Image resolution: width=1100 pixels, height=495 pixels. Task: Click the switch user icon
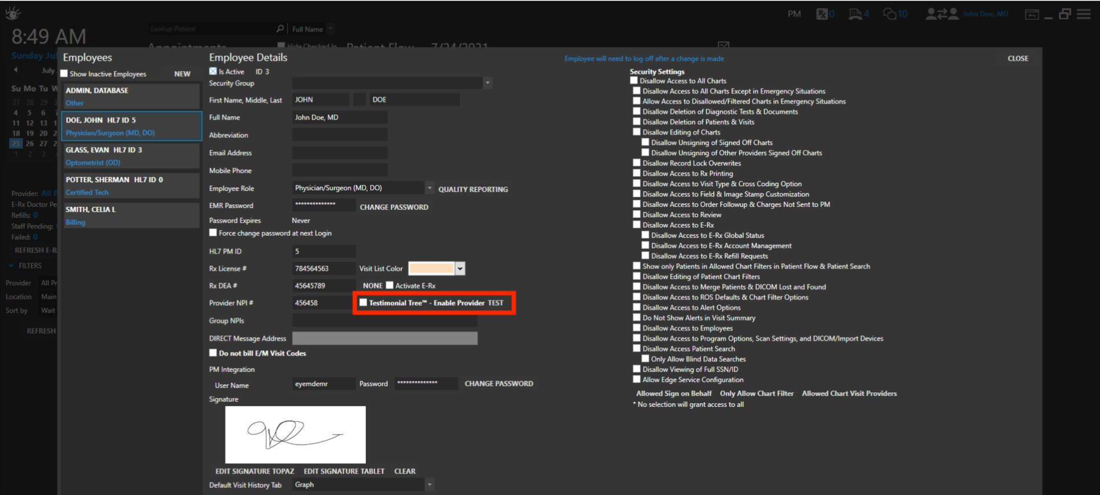942,14
